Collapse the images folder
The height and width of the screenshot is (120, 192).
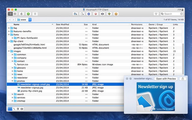tap(9, 51)
